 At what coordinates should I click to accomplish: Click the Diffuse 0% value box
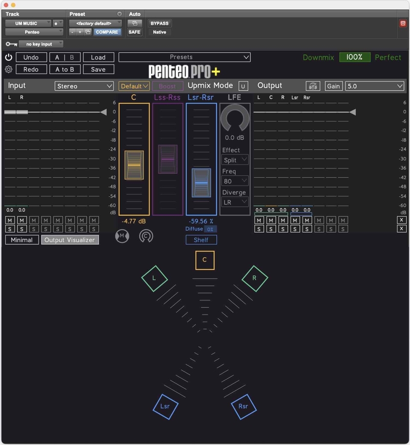click(210, 229)
